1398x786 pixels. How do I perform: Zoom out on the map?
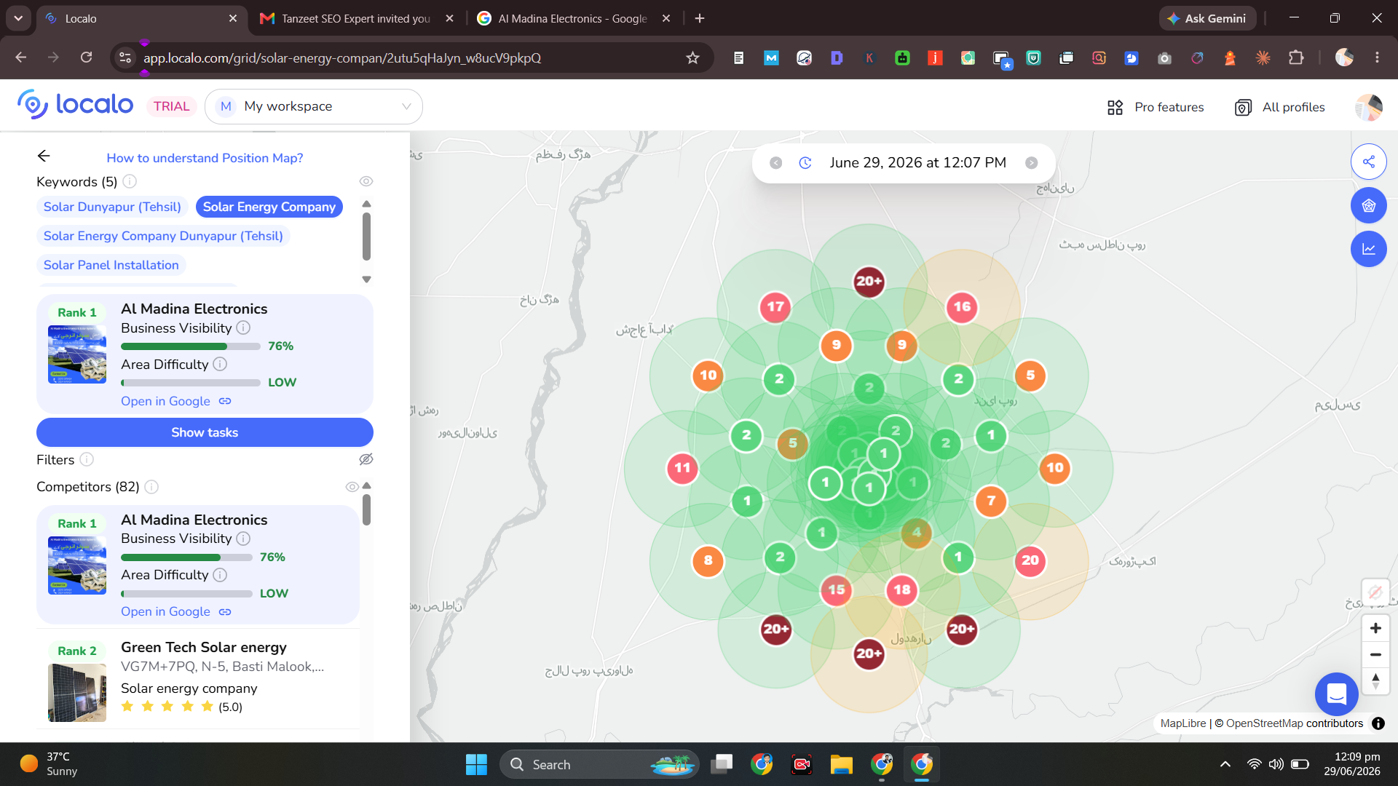coord(1375,655)
